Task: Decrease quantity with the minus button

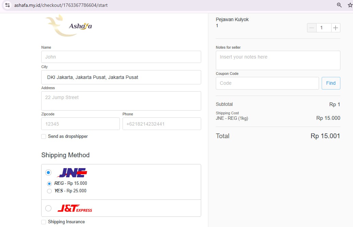Action: pyautogui.click(x=311, y=28)
